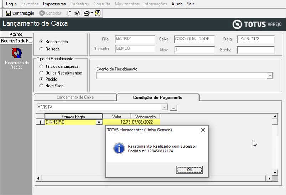Switch to Condição de Pagamento tab
The width and height of the screenshot is (286, 195).
pos(158,97)
